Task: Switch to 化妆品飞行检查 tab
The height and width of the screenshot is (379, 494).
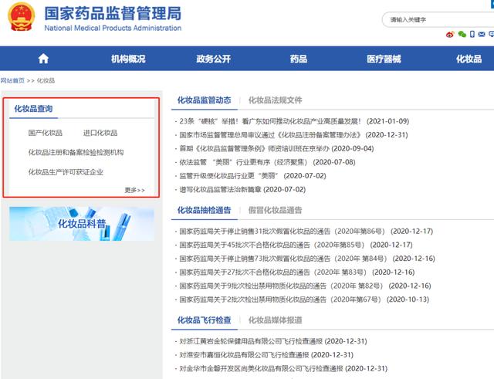Action: (x=204, y=320)
